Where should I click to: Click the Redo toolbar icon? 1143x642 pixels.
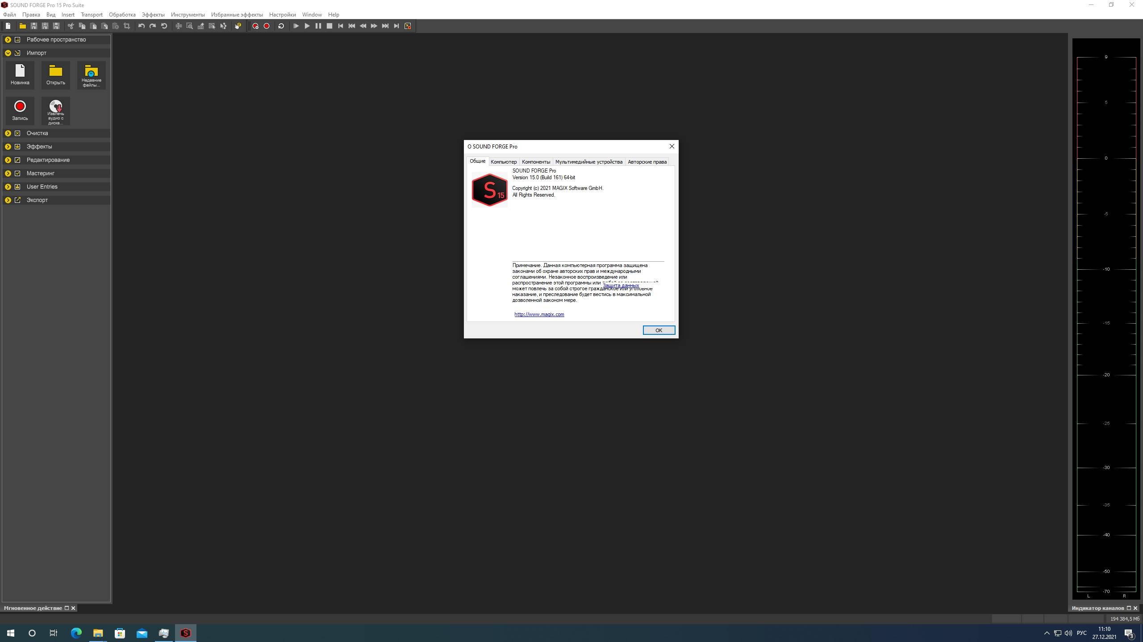[153, 26]
